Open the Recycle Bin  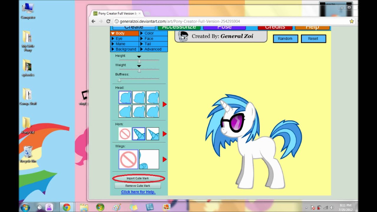click(28, 154)
